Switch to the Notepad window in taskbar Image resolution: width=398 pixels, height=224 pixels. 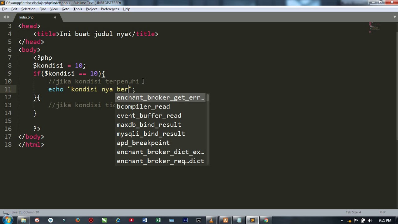239,220
